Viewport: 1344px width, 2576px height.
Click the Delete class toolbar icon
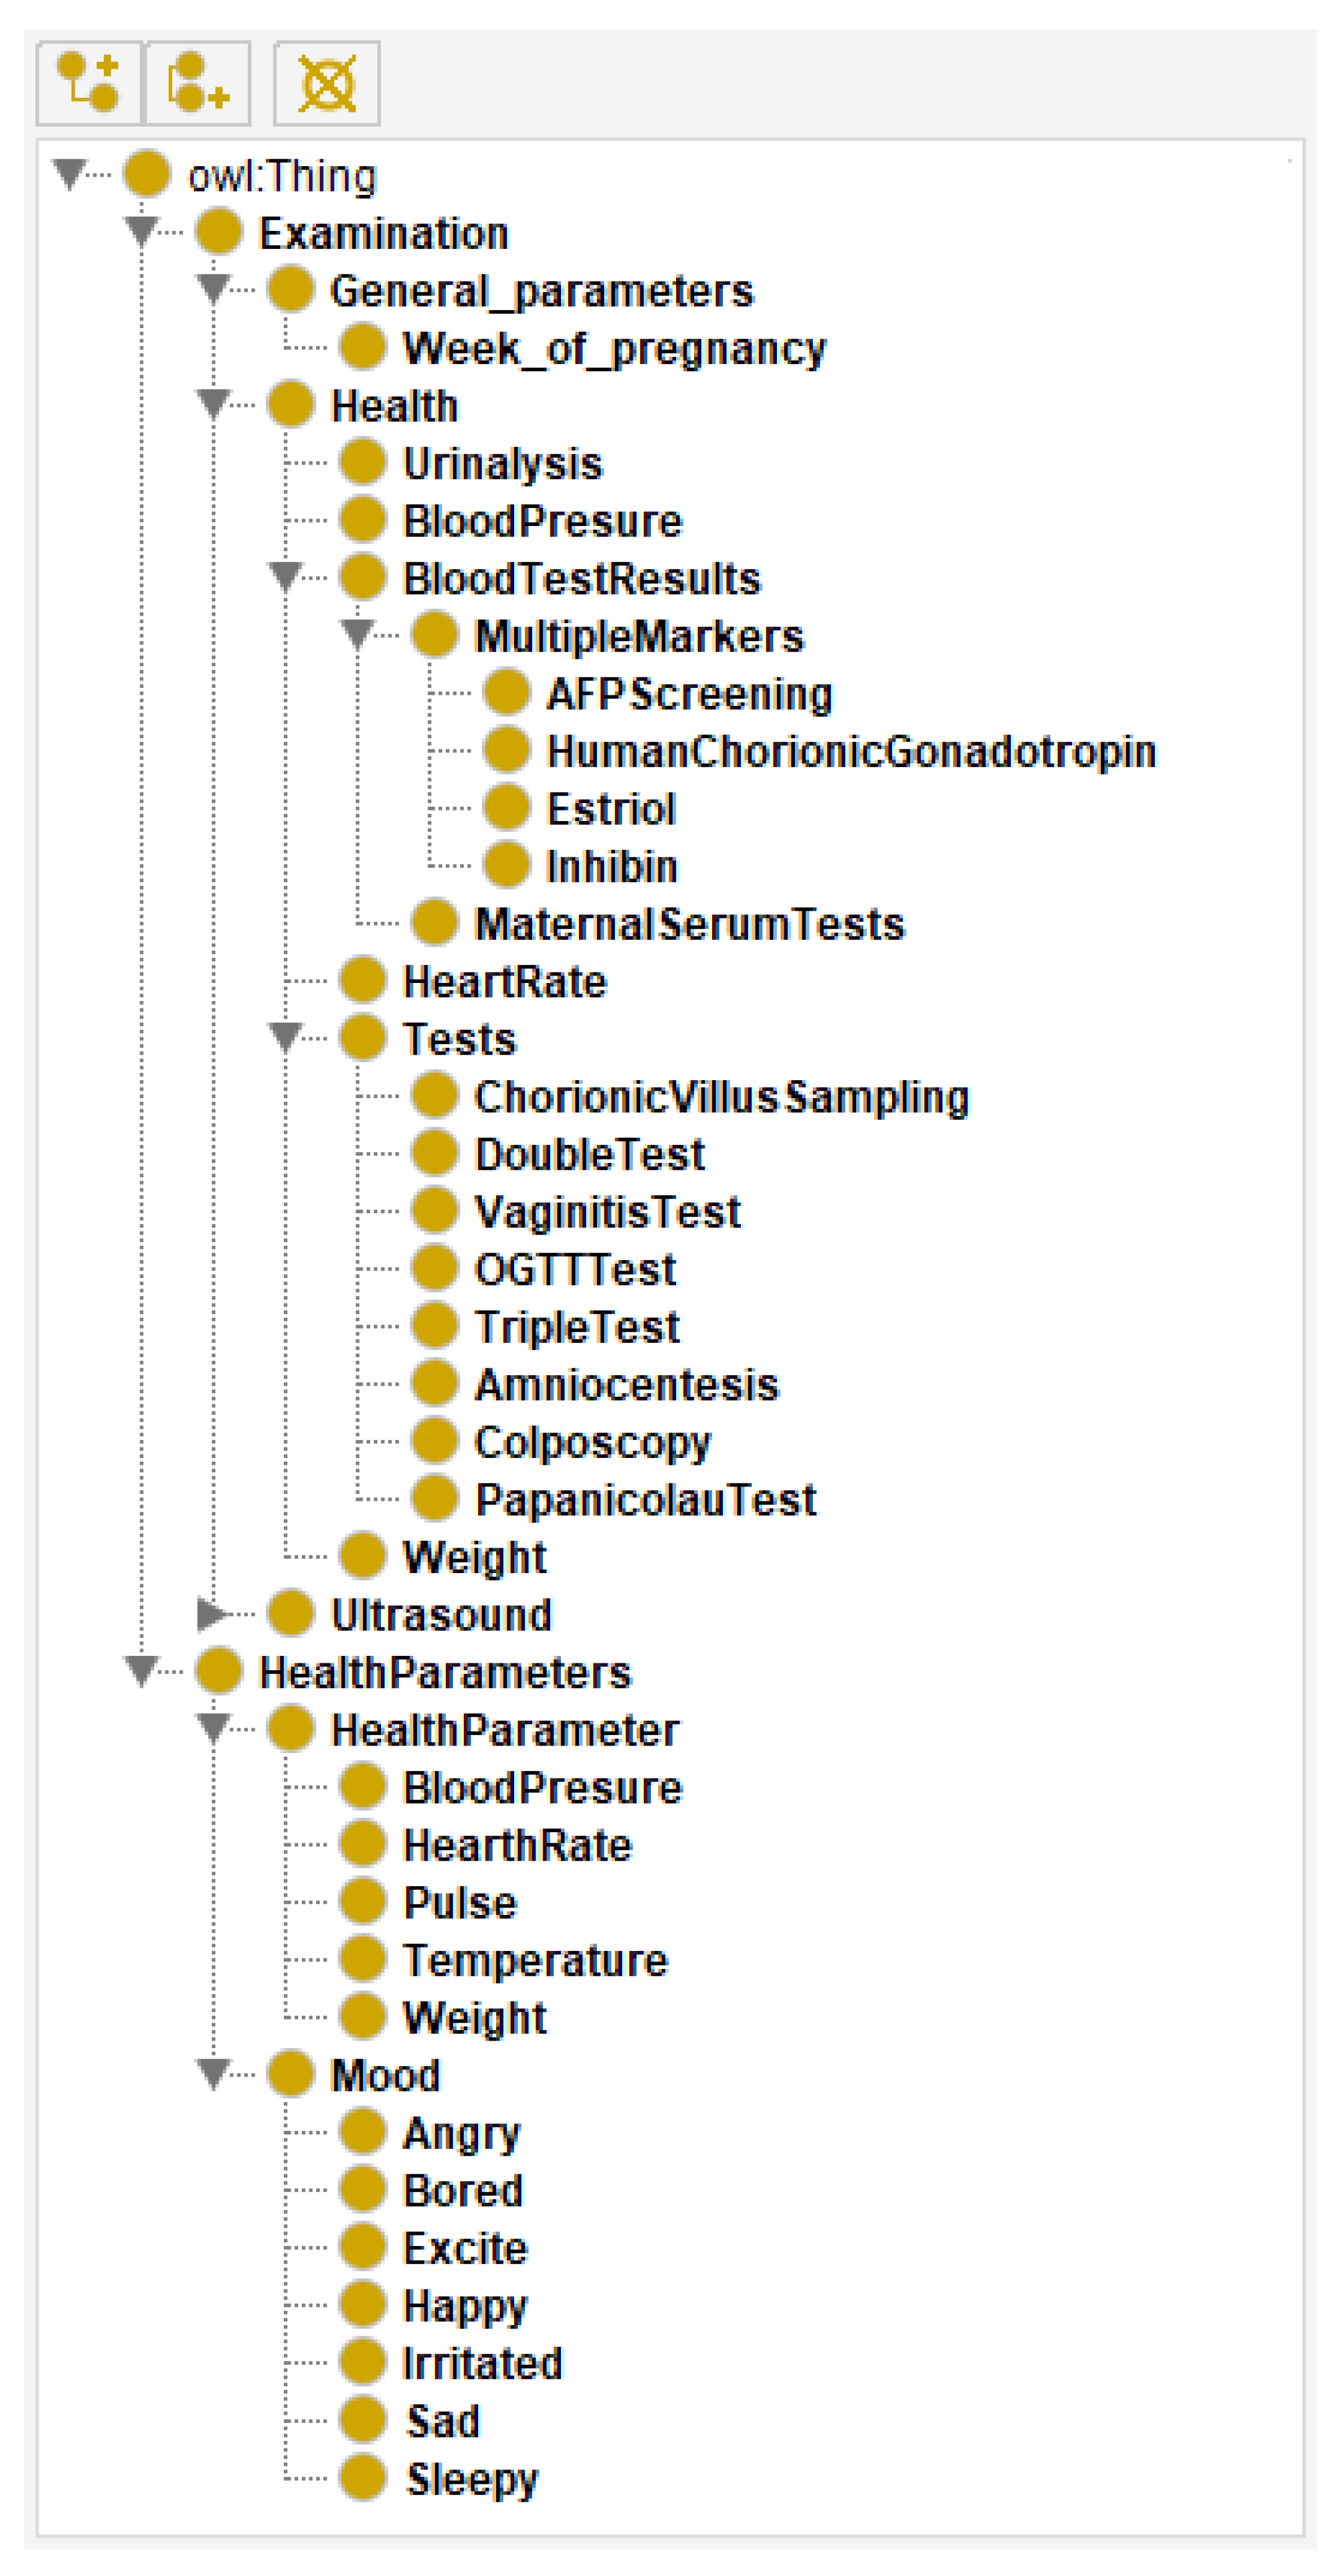[x=327, y=83]
